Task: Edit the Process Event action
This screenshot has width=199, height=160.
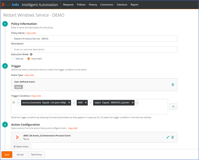Action: pos(168,137)
